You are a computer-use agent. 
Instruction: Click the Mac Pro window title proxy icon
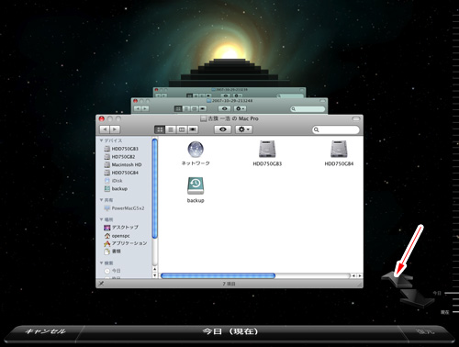click(x=204, y=118)
